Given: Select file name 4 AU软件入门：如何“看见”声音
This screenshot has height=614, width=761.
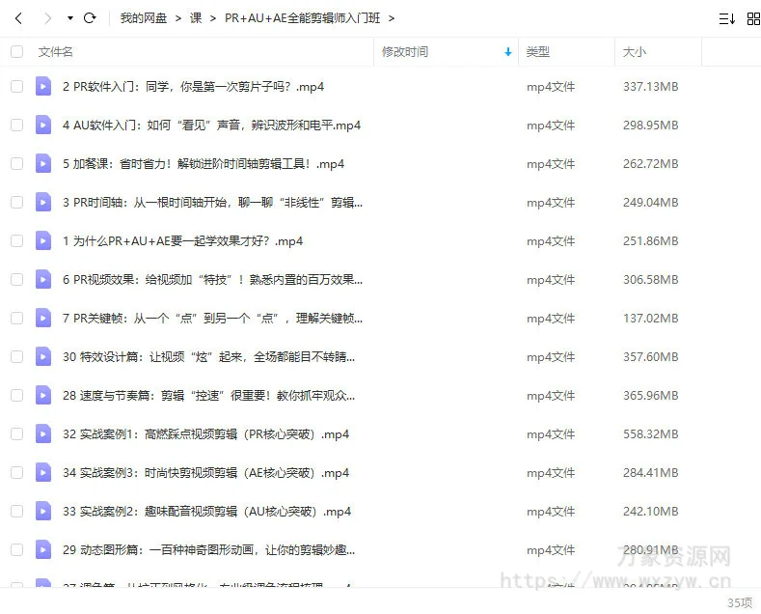Looking at the screenshot, I should [x=211, y=126].
